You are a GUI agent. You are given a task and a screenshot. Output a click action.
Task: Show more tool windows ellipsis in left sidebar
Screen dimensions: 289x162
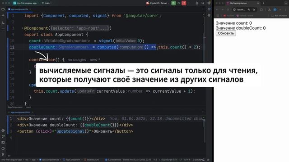[x=3, y=29]
